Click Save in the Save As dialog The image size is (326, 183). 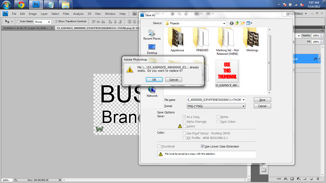[262, 100]
